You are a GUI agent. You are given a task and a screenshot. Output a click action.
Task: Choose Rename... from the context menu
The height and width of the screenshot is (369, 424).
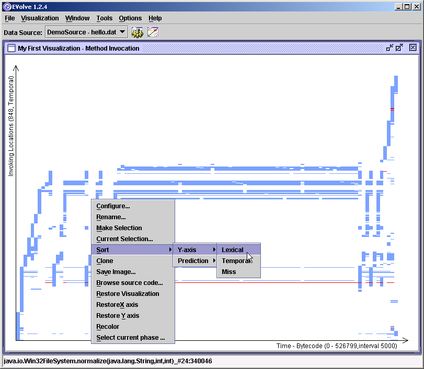point(133,217)
